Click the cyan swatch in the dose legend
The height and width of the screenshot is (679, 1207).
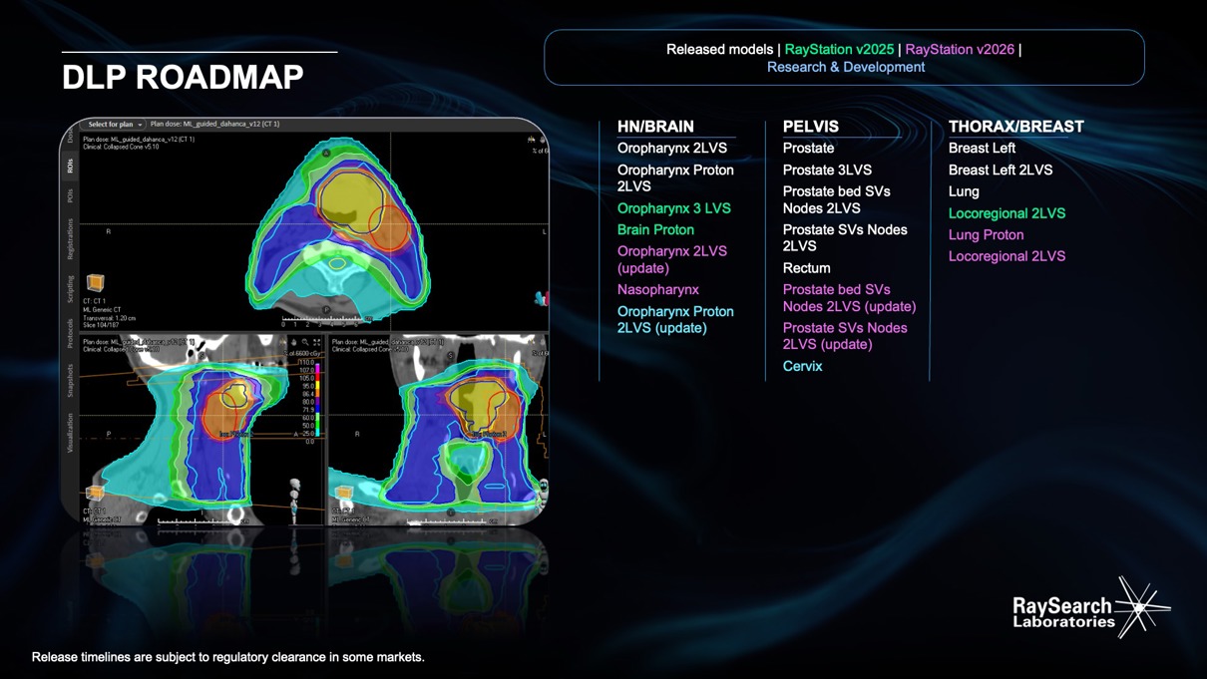click(x=317, y=432)
